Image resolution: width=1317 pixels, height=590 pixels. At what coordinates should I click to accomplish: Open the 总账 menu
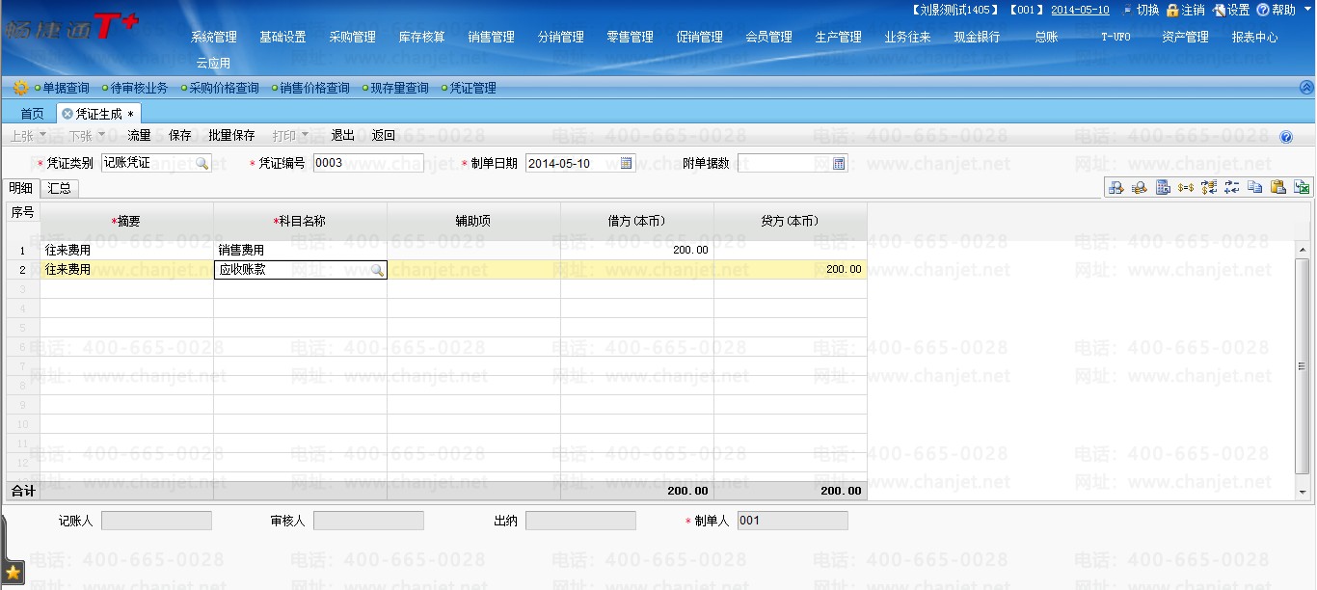(1046, 38)
